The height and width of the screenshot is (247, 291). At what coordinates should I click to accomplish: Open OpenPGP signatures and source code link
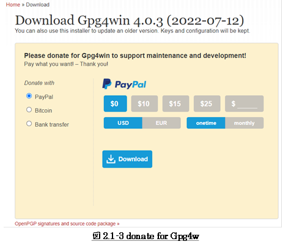click(x=67, y=224)
